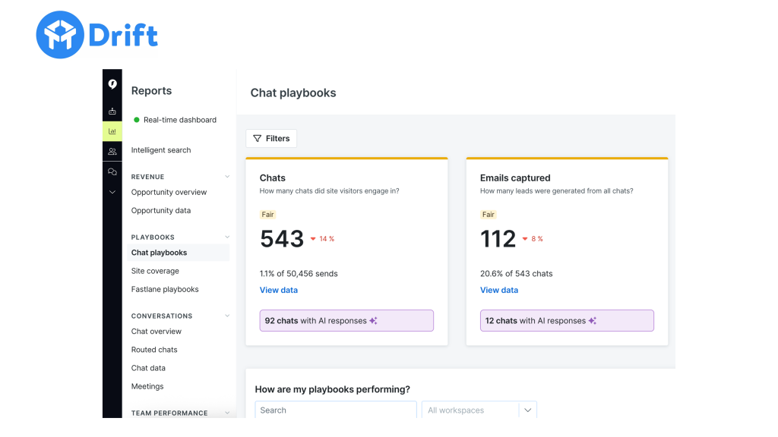Click the green Real-time dashboard status dot
This screenshot has width=778, height=437.
click(137, 119)
